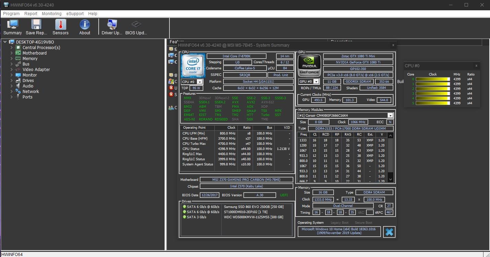Expand the Central Processor(s) tree node

(x=11, y=48)
